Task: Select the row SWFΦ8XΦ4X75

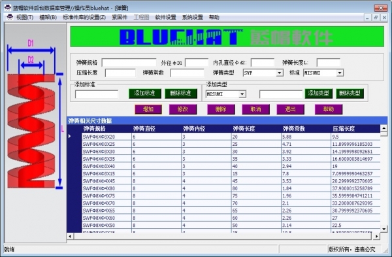Action: pos(231,196)
